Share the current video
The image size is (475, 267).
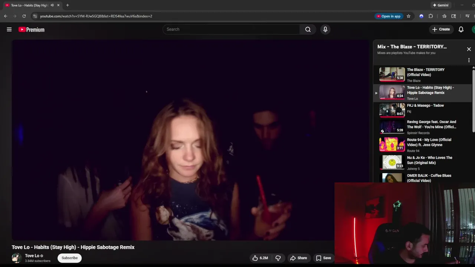pos(299,258)
